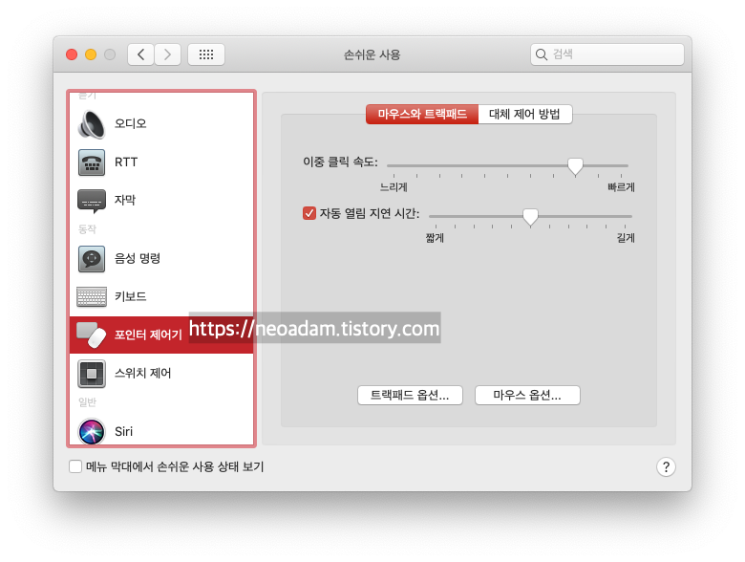Image resolution: width=745 pixels, height=562 pixels.
Task: Click the 이중 클릭 속도 slider handle
Action: 575,166
